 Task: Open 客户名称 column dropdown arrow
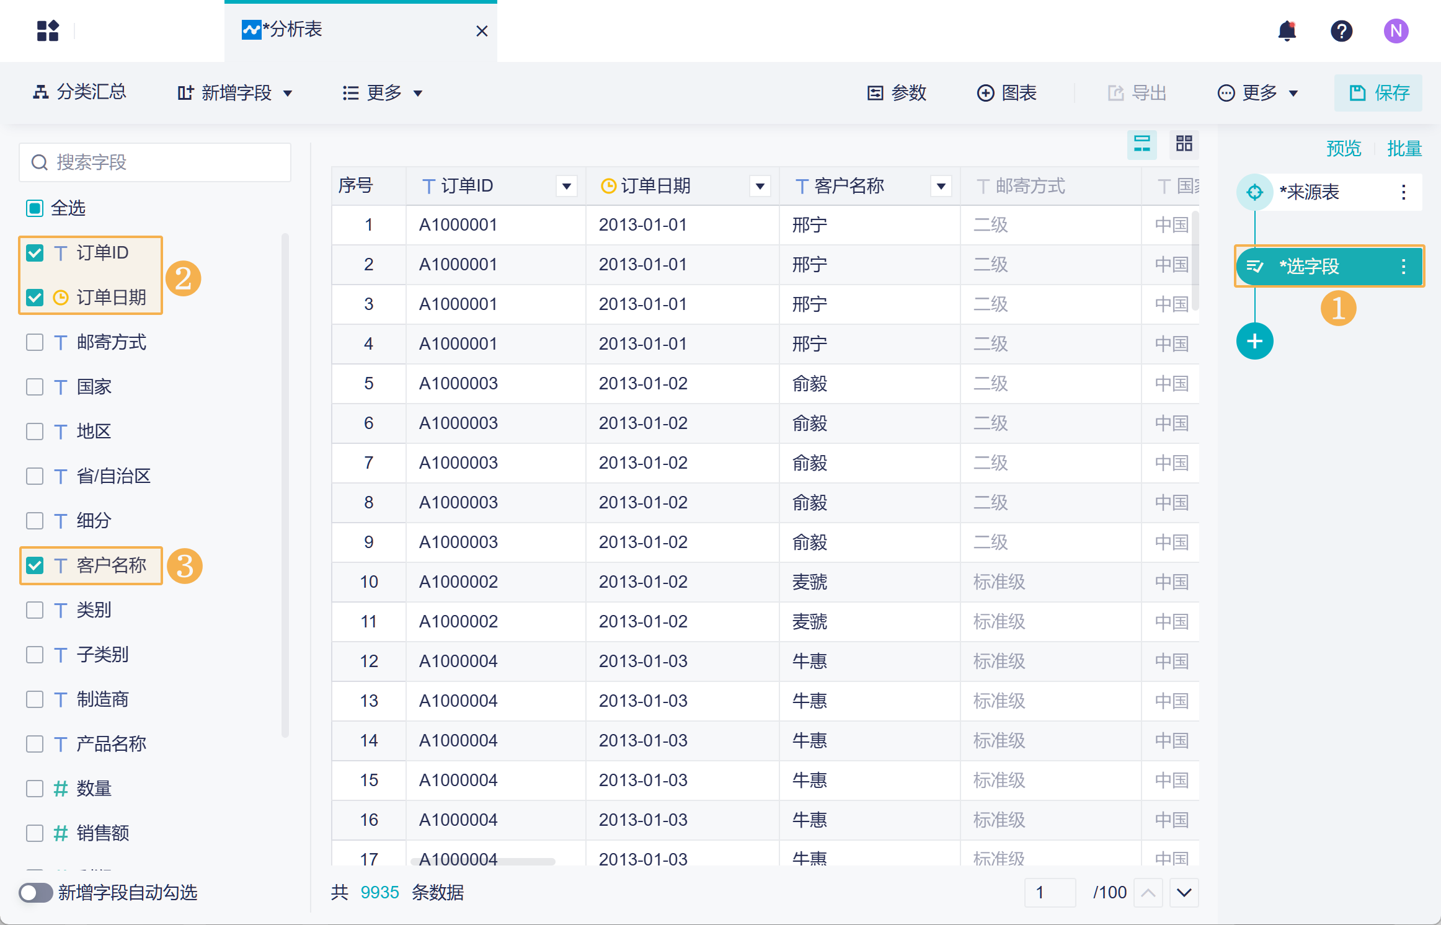(941, 186)
